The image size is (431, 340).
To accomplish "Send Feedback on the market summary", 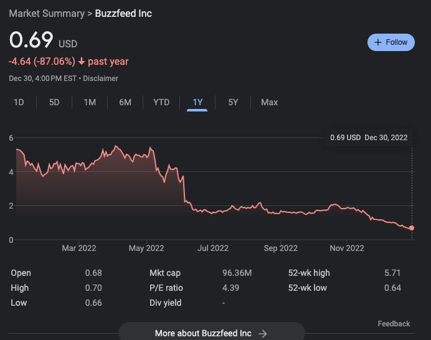I will click(x=394, y=324).
